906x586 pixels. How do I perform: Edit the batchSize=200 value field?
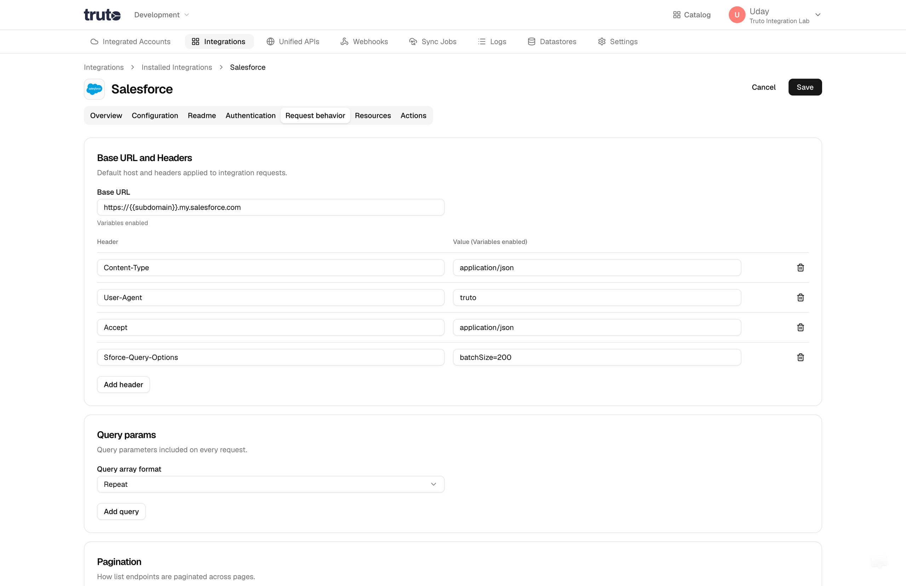coord(597,358)
